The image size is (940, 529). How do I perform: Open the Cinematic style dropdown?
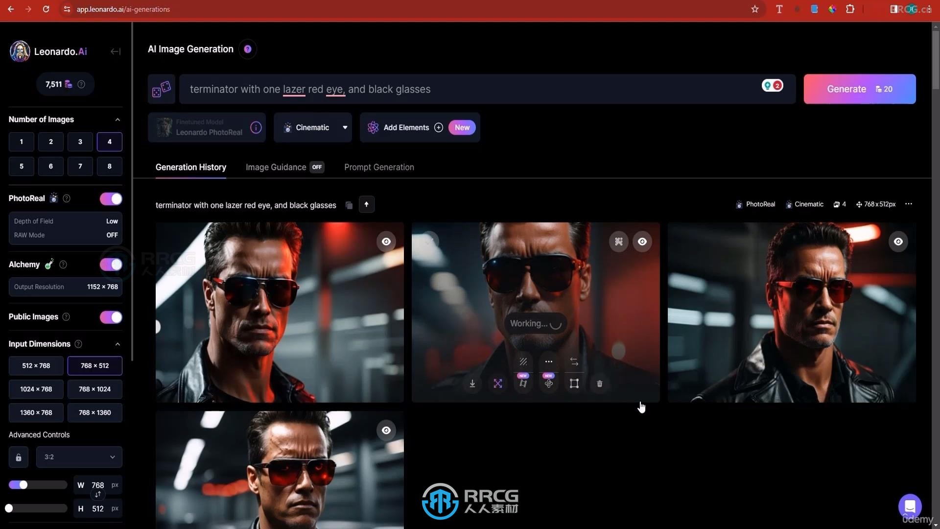pos(313,127)
